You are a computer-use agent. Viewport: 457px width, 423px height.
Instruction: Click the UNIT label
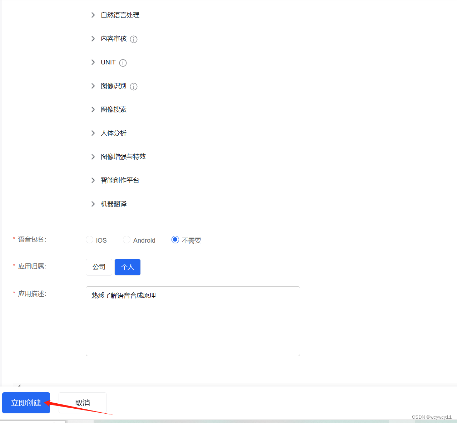point(108,62)
